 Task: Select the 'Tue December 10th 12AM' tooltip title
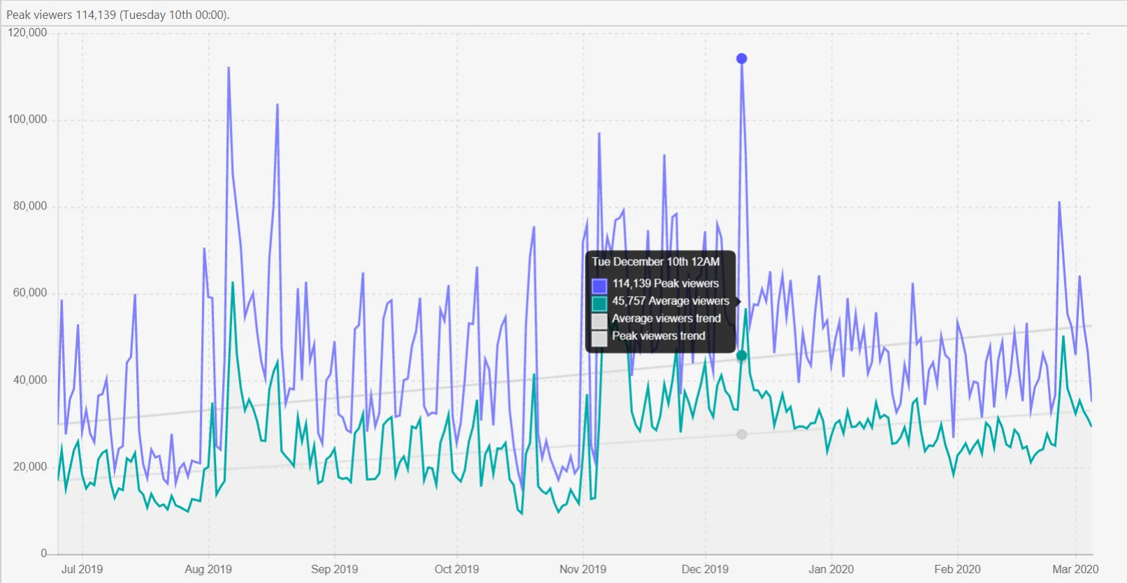click(655, 262)
